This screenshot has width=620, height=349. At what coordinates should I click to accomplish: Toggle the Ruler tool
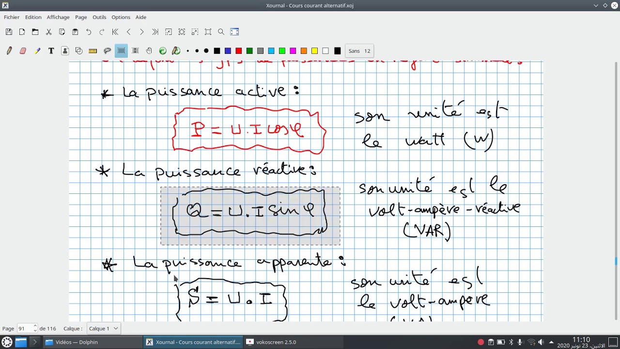[x=93, y=51]
